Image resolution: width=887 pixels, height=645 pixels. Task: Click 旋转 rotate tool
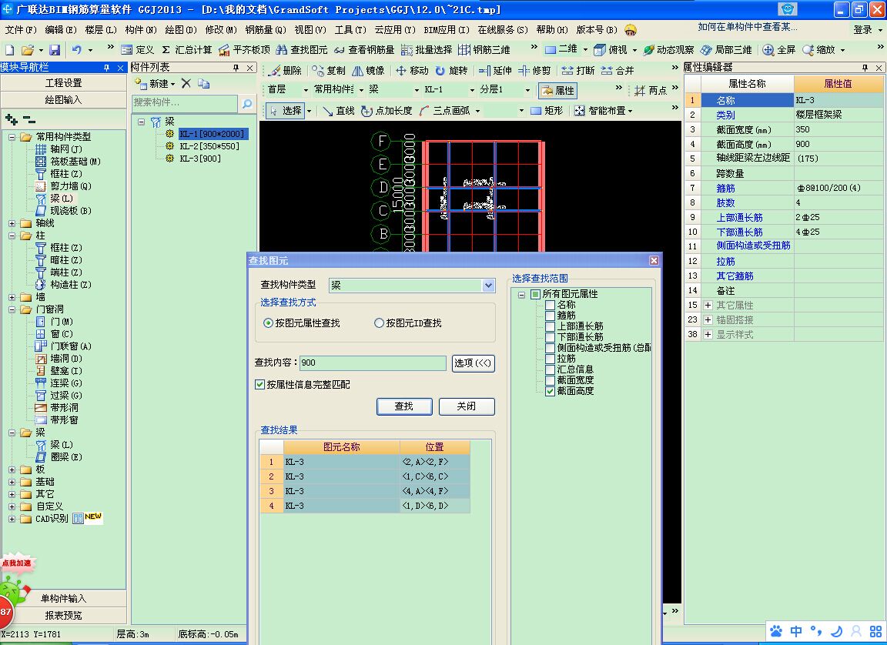451,71
